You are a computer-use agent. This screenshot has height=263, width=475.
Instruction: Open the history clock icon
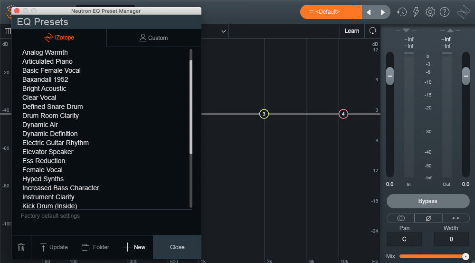click(402, 12)
